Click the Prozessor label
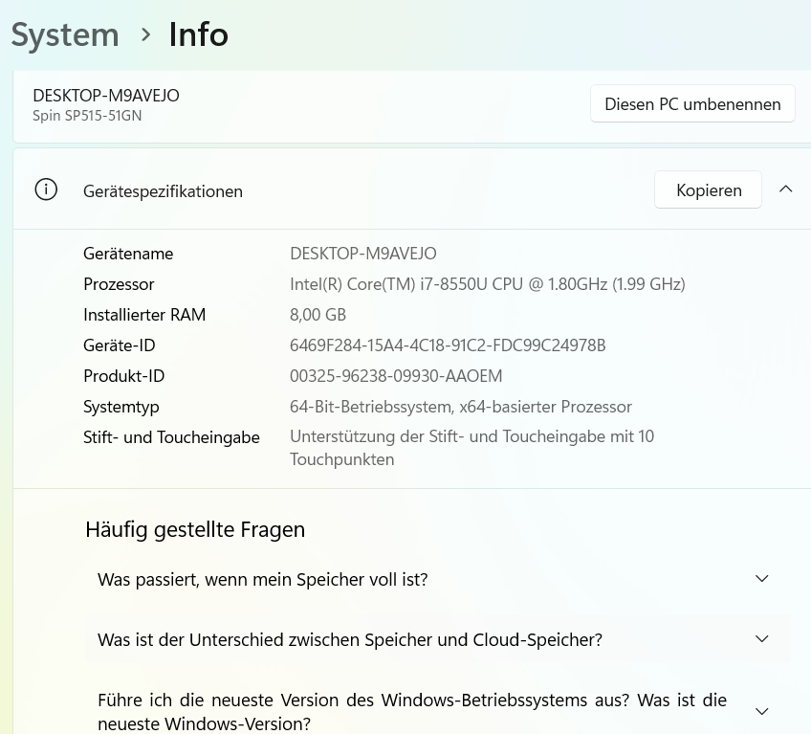Screen dimensions: 811x734 point(119,284)
